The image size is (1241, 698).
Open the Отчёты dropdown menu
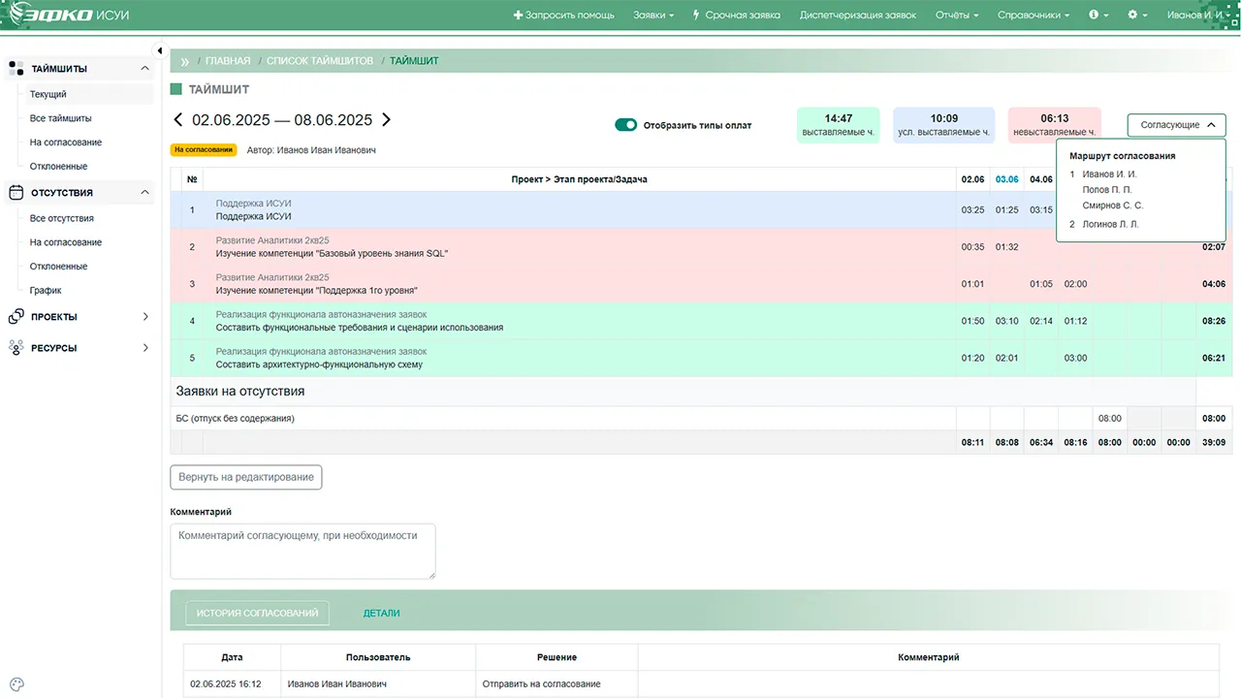point(957,16)
